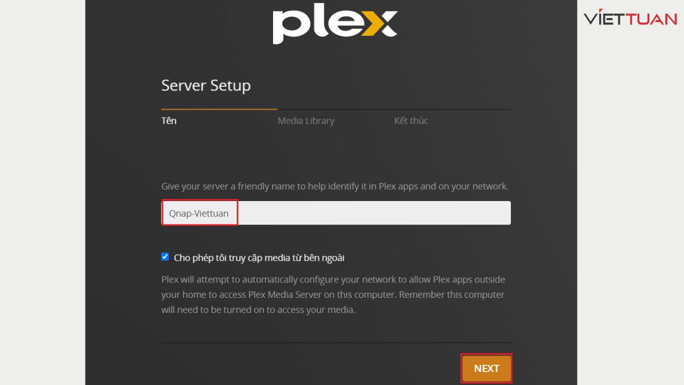Viewport: 684px width, 385px height.
Task: Uncheck 'Cho phép tôi truy cập media từ bên ngoài'
Action: tap(165, 256)
